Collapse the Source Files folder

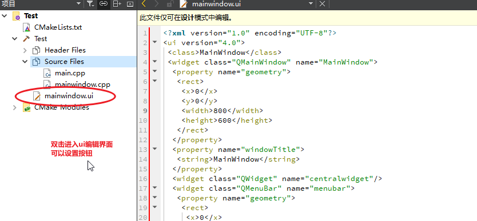pos(25,62)
